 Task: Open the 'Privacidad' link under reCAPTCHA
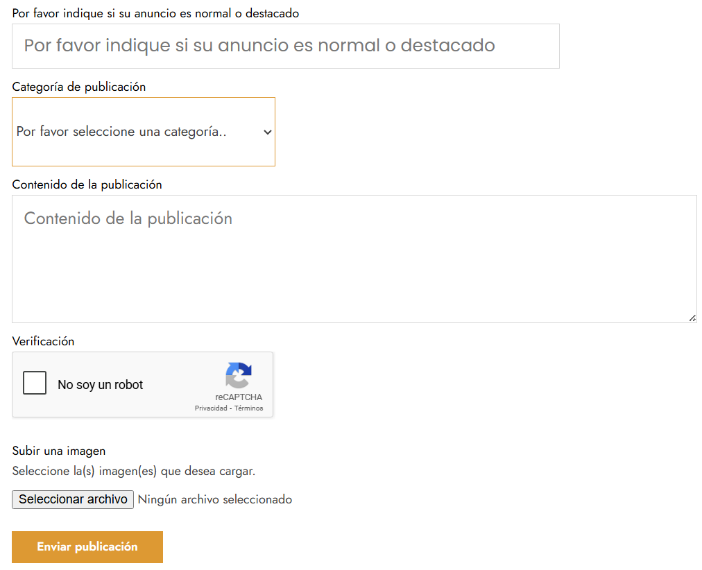click(211, 408)
